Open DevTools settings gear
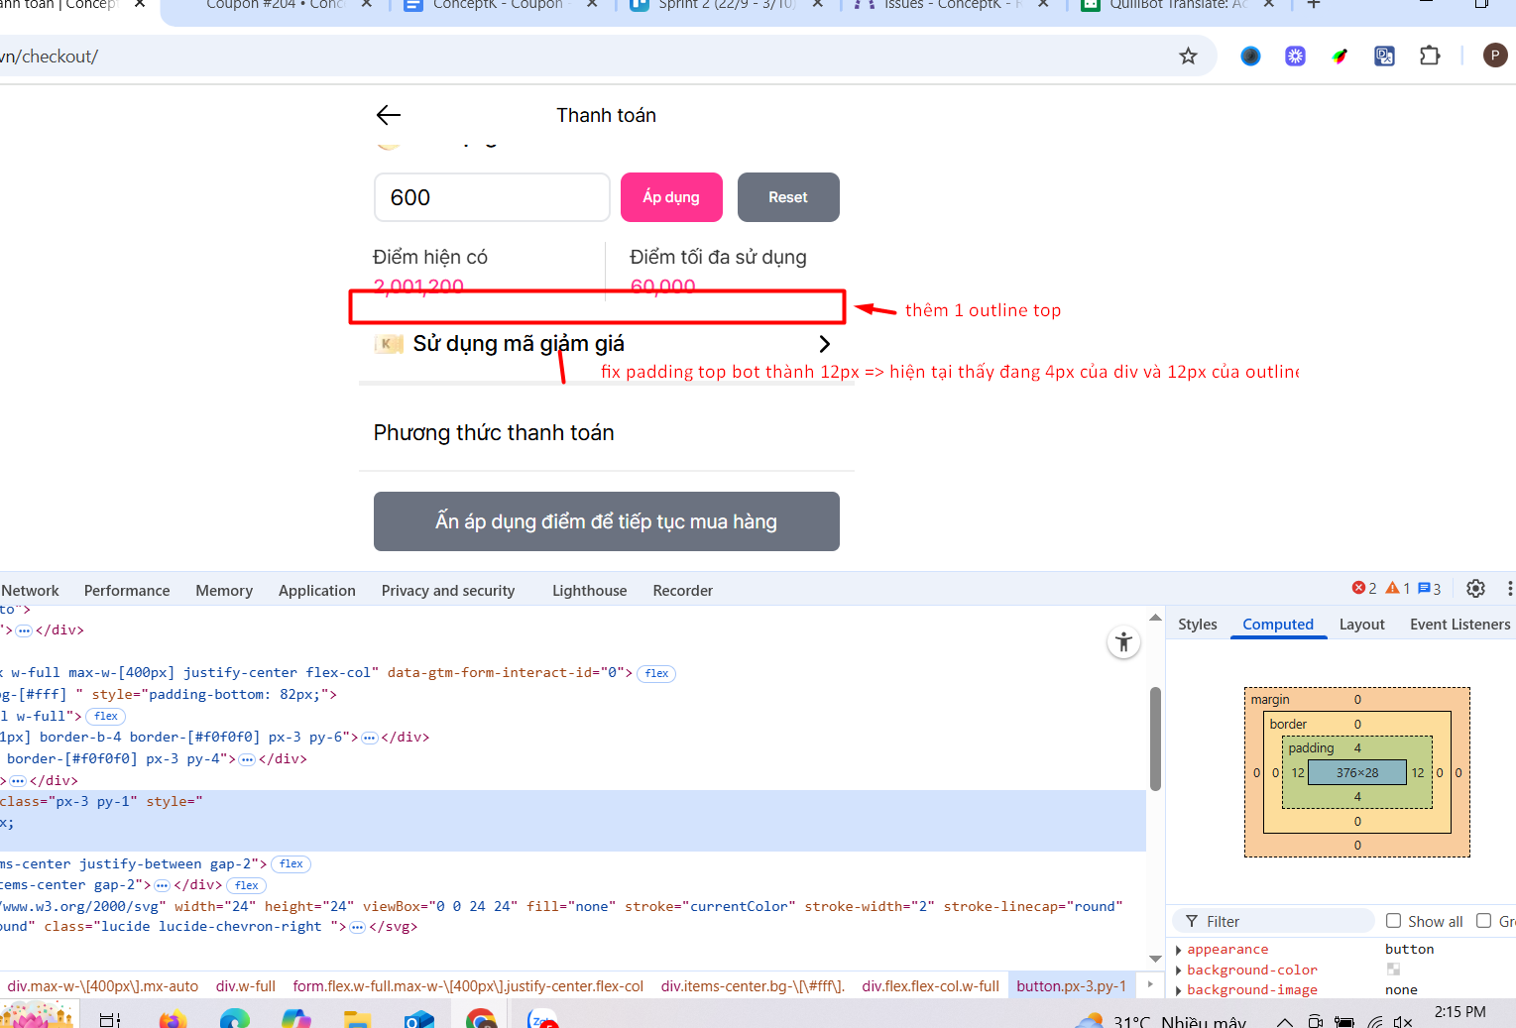This screenshot has height=1028, width=1516. [1475, 589]
